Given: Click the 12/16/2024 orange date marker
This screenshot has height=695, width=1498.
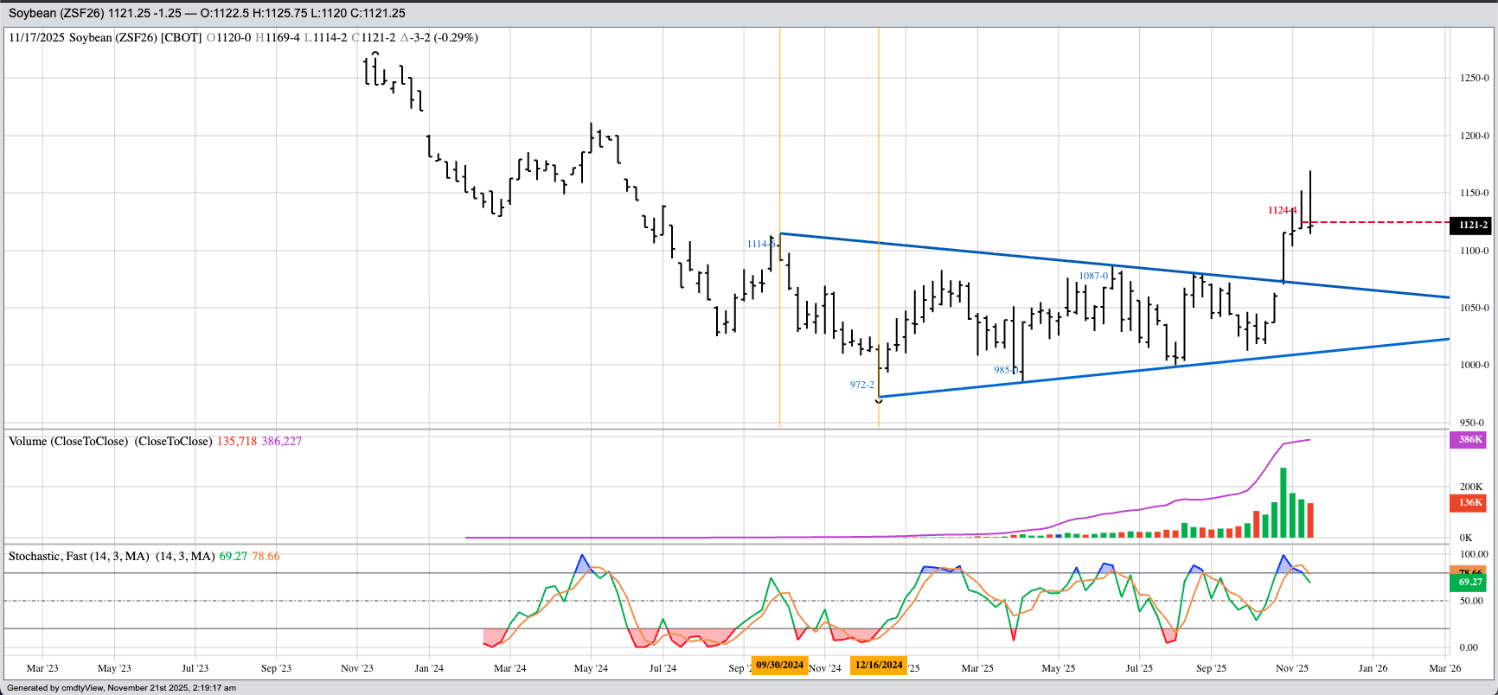Looking at the screenshot, I should (879, 666).
